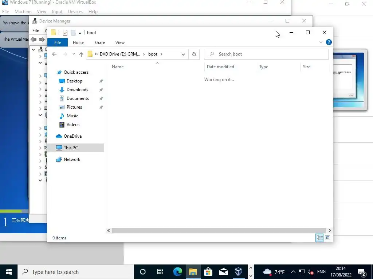Switch to VirtualBox from the taskbar
The image size is (373, 279).
[238, 272]
